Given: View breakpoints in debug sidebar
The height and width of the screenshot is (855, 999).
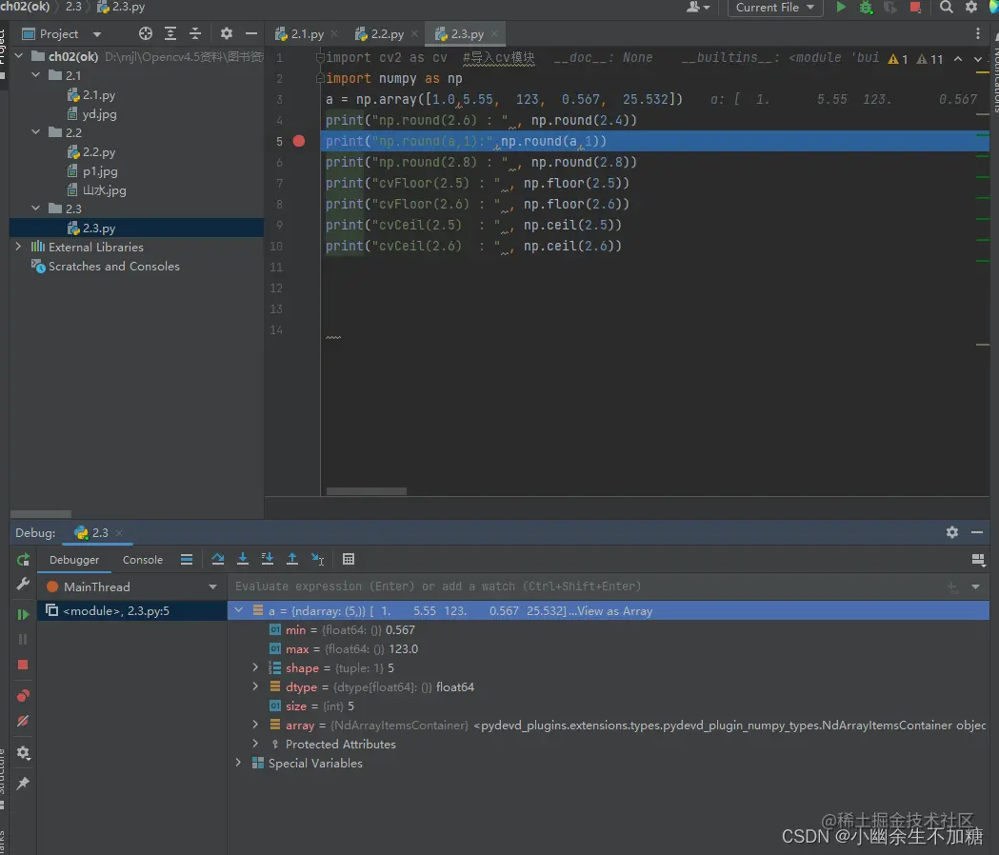Looking at the screenshot, I should (23, 695).
